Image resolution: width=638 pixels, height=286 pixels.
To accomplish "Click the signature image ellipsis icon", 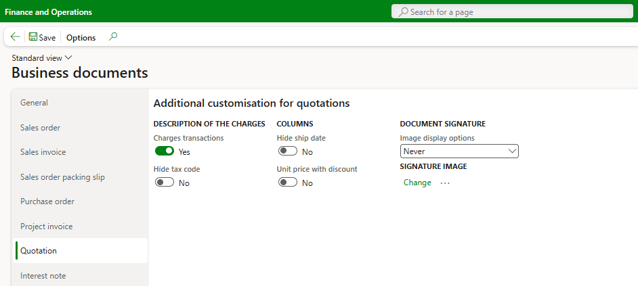I will tap(445, 183).
